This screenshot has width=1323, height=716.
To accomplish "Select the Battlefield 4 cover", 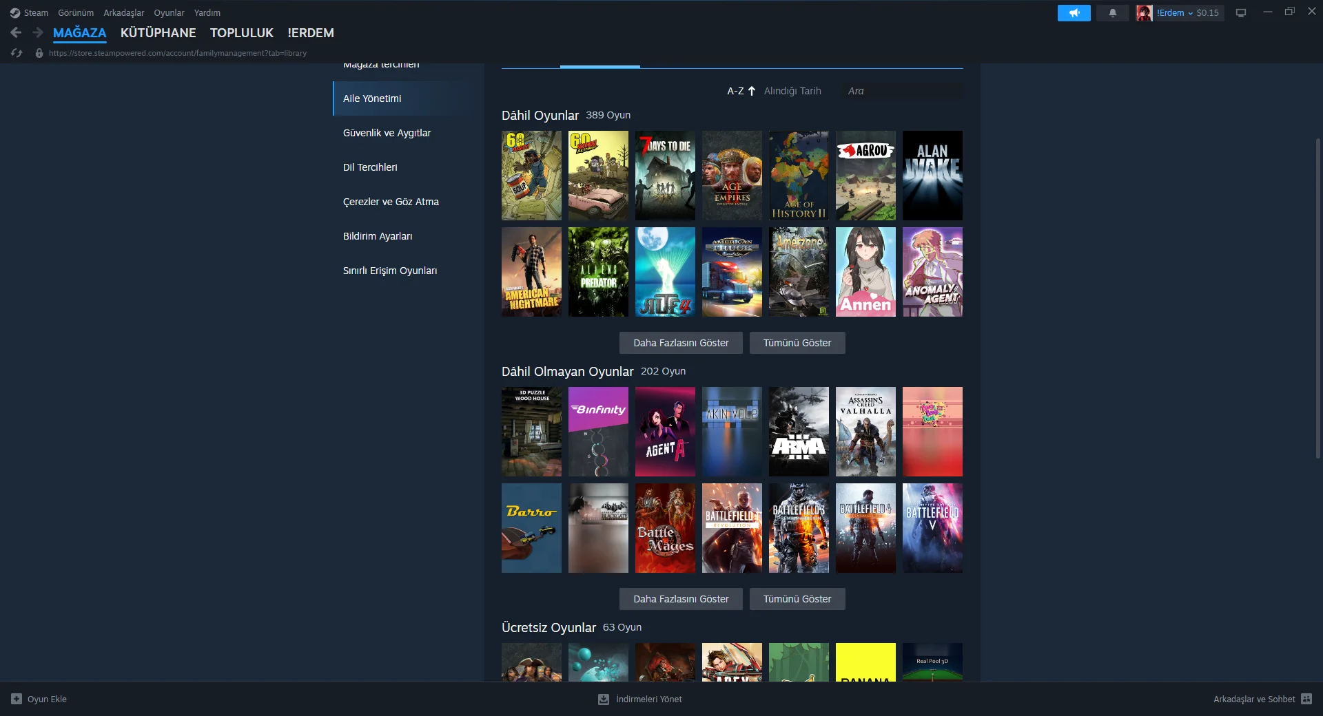I will [x=865, y=528].
